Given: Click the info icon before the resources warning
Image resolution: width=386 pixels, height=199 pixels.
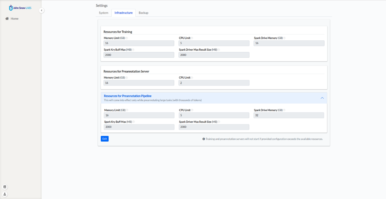Looking at the screenshot, I should point(204,139).
